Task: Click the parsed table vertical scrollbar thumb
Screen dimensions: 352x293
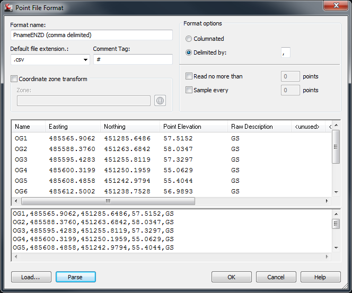Action: pos(336,147)
